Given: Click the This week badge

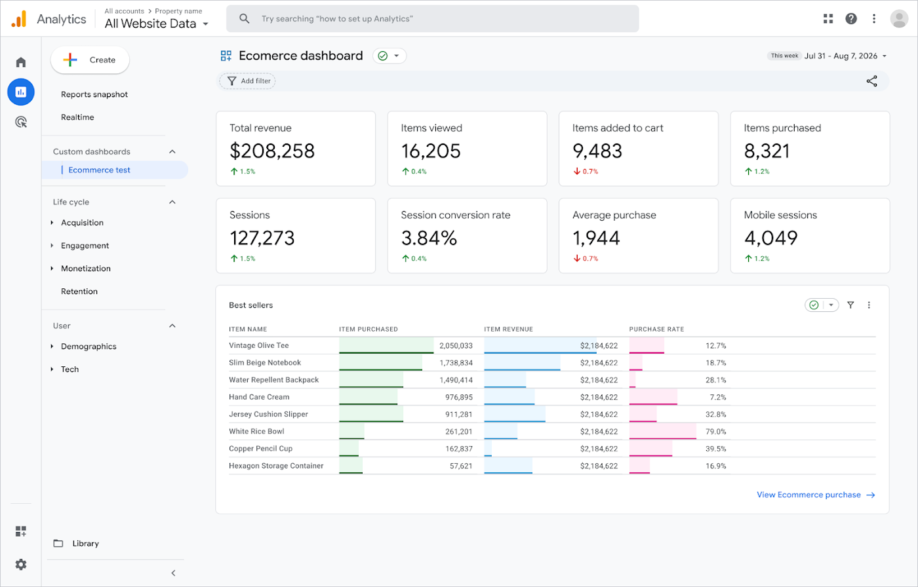Looking at the screenshot, I should pos(784,56).
